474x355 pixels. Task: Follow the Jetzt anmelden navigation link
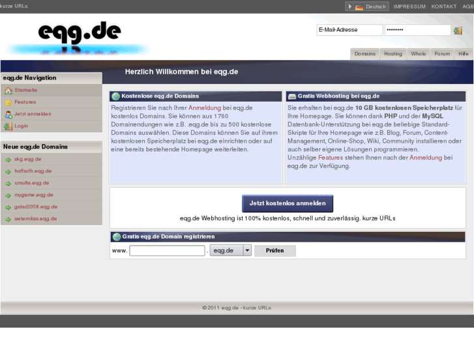point(33,114)
